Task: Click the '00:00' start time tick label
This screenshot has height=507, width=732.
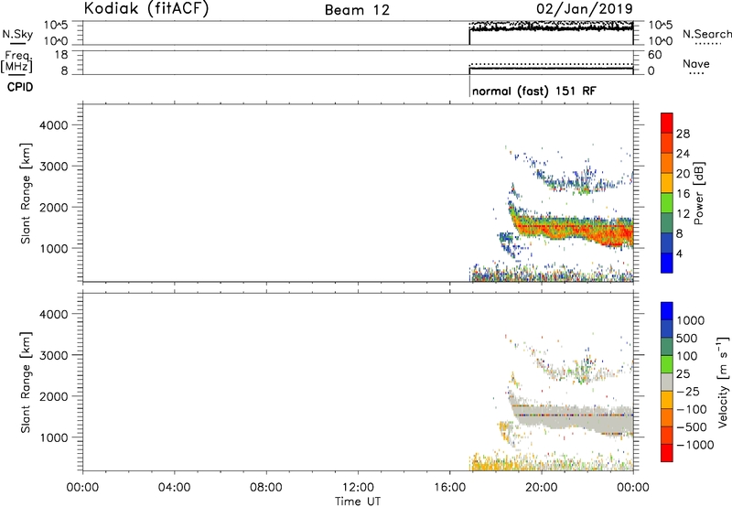Action: [82, 488]
